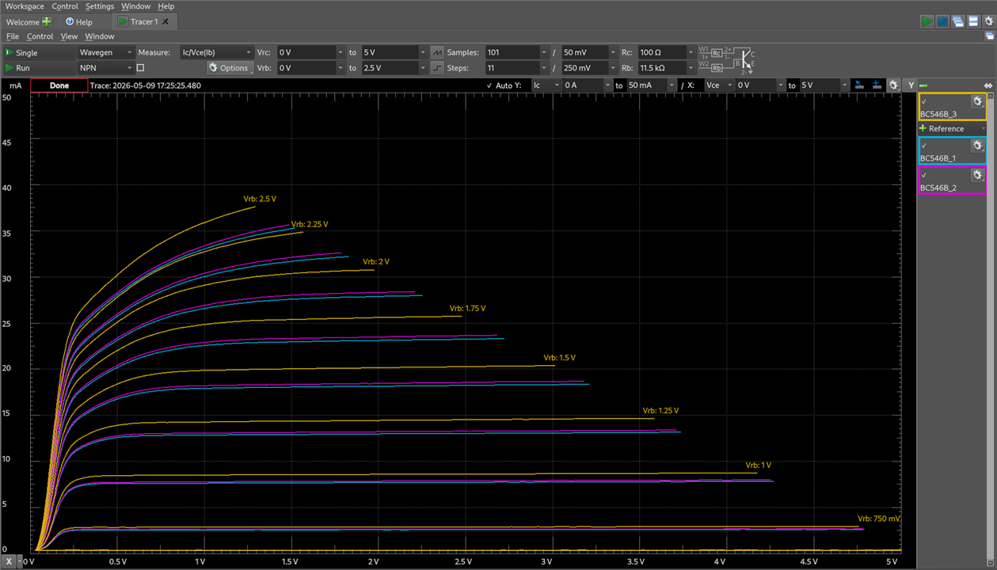Click the Vrb: 750 mV curve label
This screenshot has width=997, height=570.
(x=879, y=519)
